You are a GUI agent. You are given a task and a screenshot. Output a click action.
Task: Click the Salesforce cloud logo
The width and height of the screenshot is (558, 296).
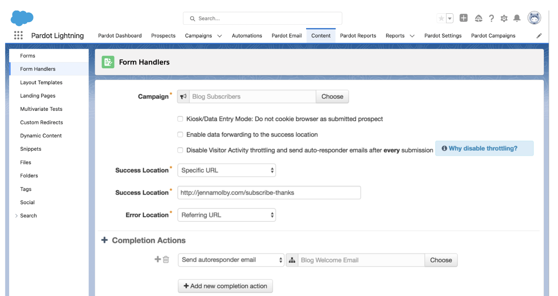pyautogui.click(x=22, y=18)
